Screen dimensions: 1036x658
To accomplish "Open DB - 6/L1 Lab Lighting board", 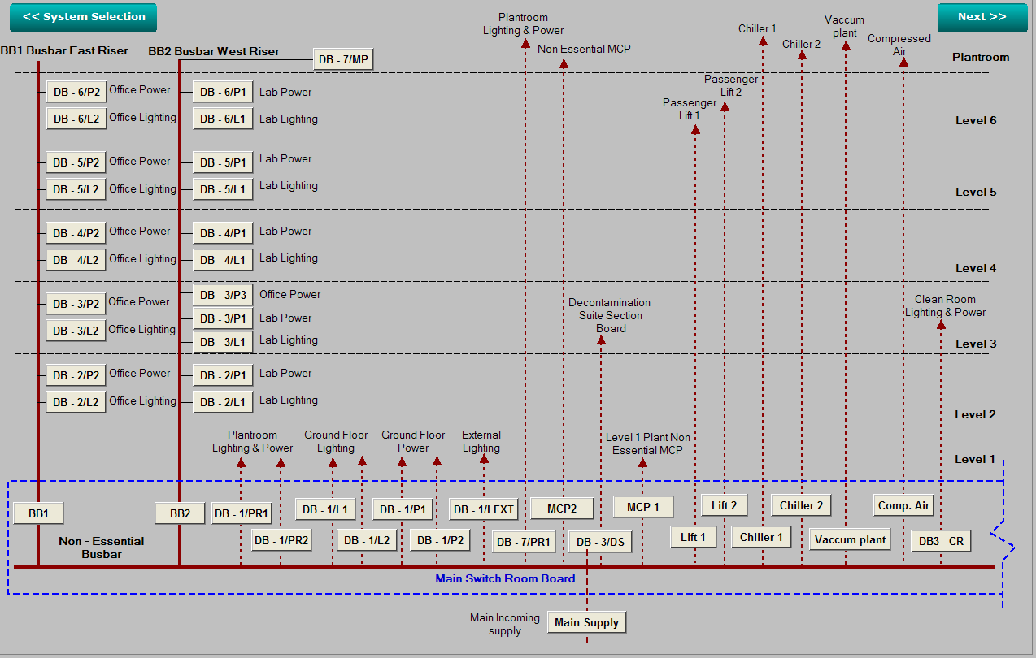I will click(223, 119).
